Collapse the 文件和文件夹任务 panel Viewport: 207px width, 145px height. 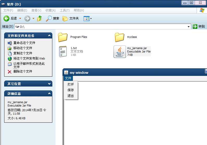click(x=49, y=36)
